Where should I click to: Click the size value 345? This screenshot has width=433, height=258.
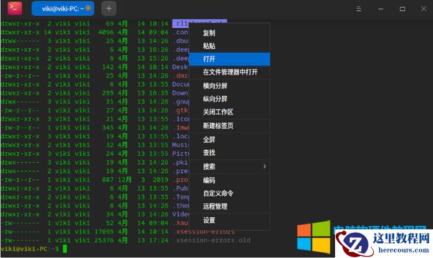pos(108,127)
